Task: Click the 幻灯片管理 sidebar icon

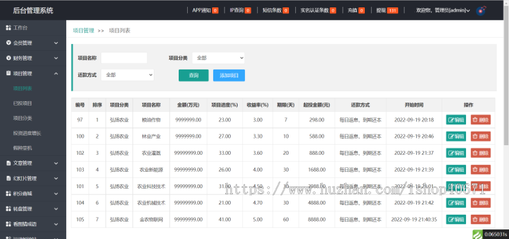Action: [8, 179]
